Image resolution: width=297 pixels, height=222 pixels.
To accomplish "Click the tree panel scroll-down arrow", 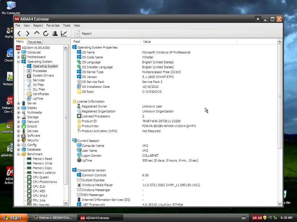I will click(66, 203).
